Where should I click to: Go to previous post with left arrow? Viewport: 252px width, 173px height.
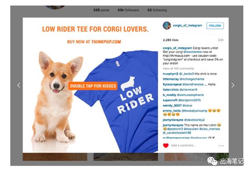[x=19, y=85]
